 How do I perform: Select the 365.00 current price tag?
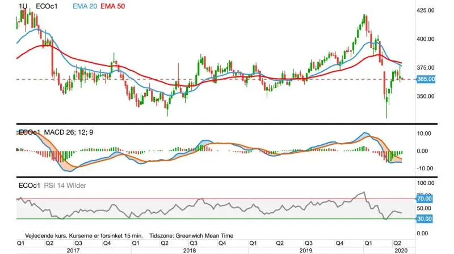[426, 79]
